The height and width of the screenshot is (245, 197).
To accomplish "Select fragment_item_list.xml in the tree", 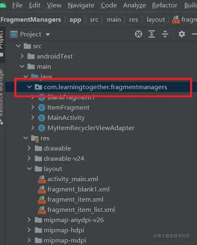I will click(81, 210).
